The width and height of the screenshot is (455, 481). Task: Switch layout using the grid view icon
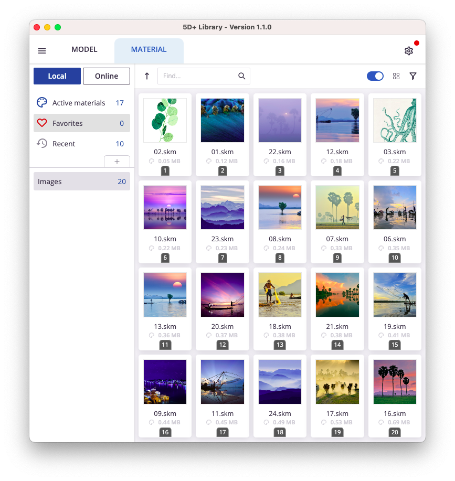click(396, 76)
